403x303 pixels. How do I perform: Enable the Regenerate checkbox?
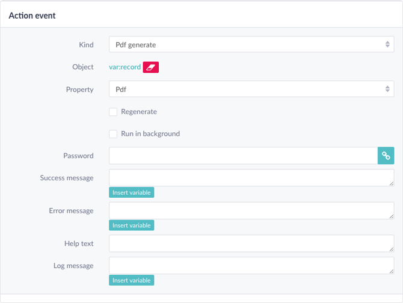point(113,112)
